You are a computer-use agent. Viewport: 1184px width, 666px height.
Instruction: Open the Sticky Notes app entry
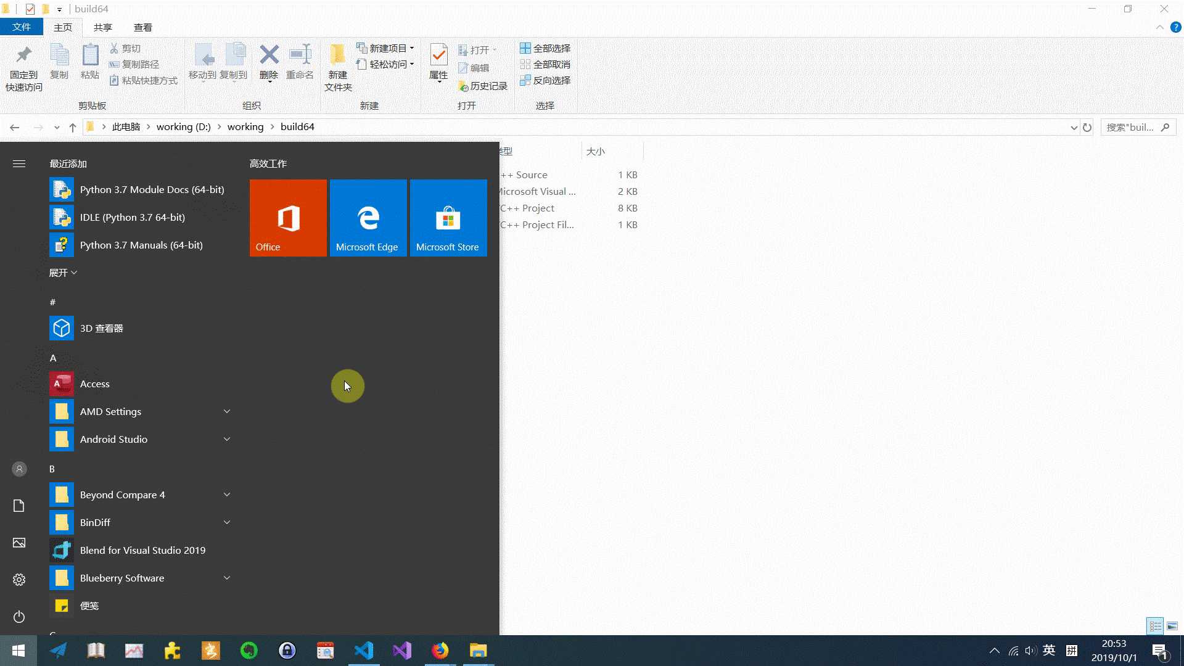click(142, 606)
